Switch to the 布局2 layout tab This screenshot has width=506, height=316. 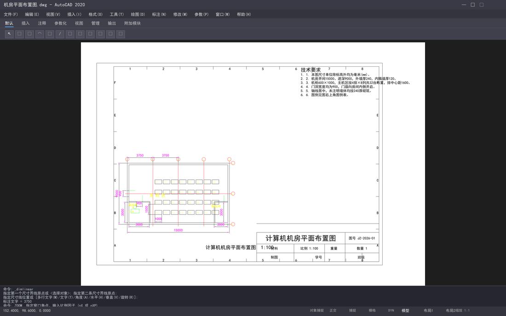pyautogui.click(x=451, y=310)
